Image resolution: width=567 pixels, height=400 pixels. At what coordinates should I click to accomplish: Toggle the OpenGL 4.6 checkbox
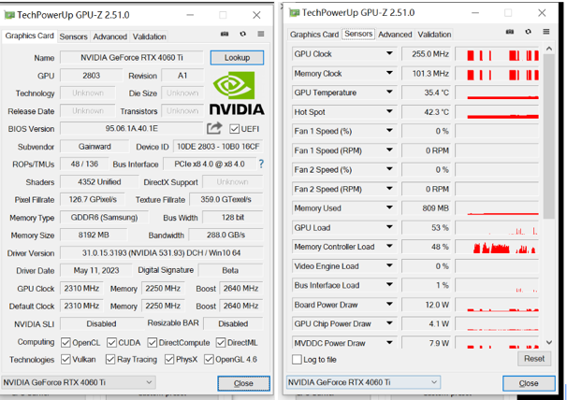click(x=209, y=359)
